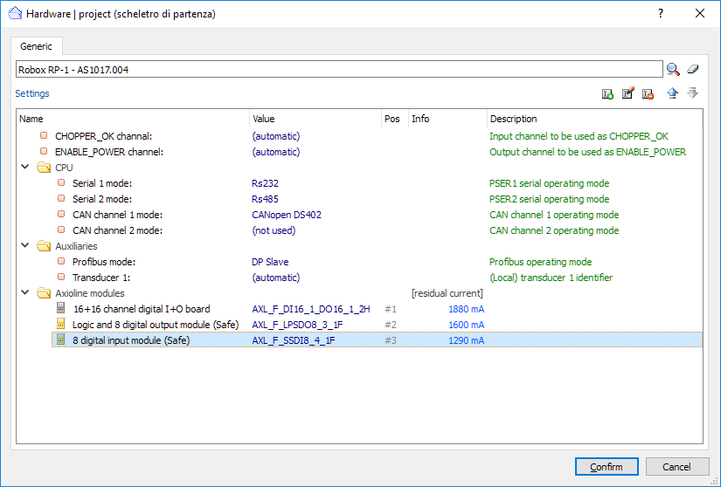Select the 'CAN channel 1 mode:' row name

pos(117,215)
